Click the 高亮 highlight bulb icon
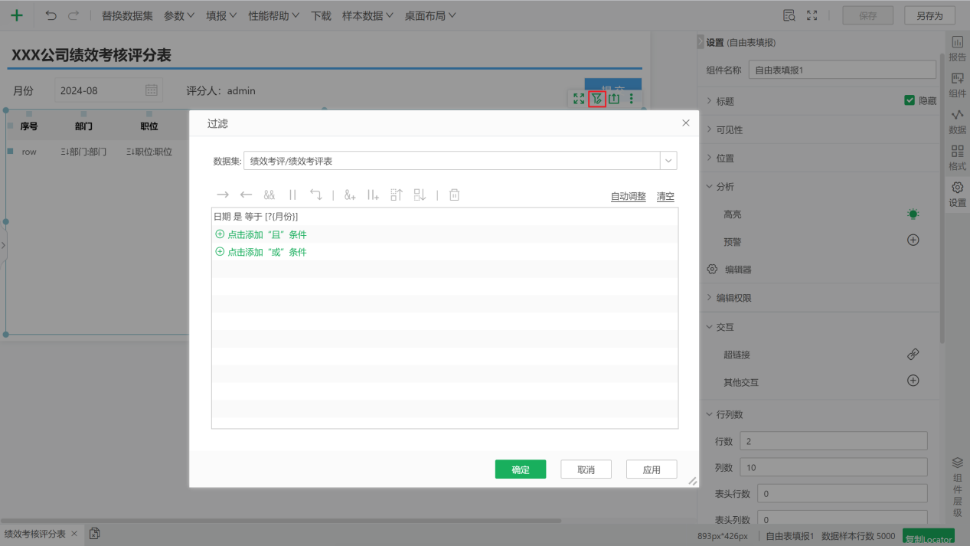Image resolution: width=970 pixels, height=546 pixels. pyautogui.click(x=913, y=214)
